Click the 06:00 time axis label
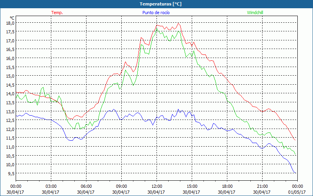313x196 pixels. 86,186
